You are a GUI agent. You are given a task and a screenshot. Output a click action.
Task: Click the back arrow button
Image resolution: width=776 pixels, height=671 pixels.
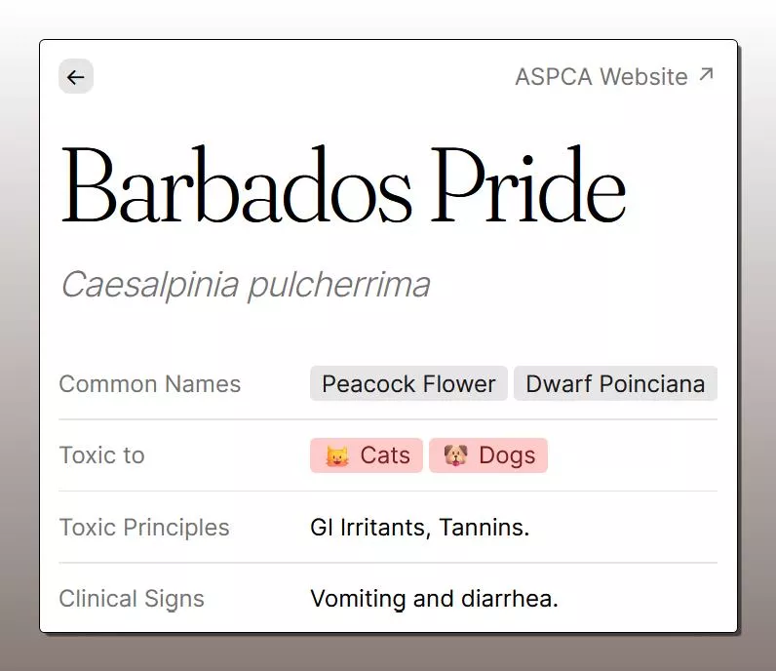click(x=76, y=76)
